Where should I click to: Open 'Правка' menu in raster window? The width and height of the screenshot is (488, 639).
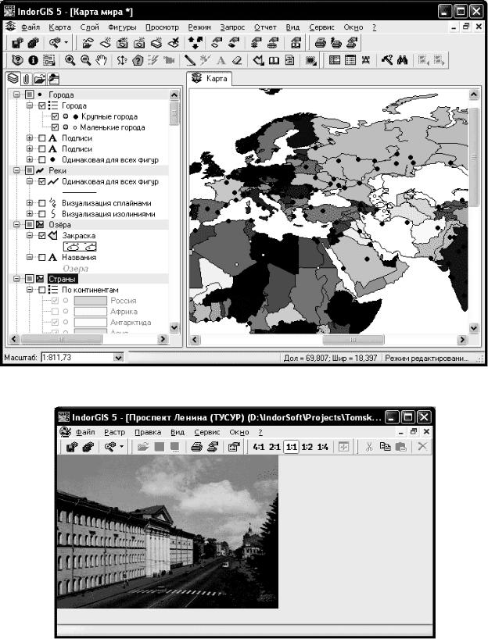point(148,432)
